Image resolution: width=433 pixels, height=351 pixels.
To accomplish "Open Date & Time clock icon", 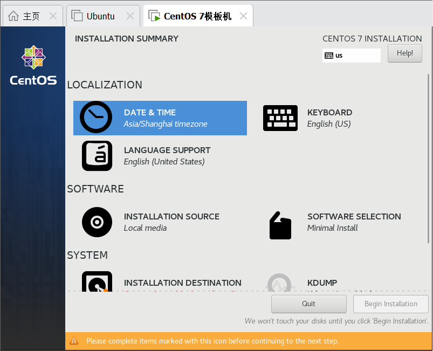I will coord(96,117).
